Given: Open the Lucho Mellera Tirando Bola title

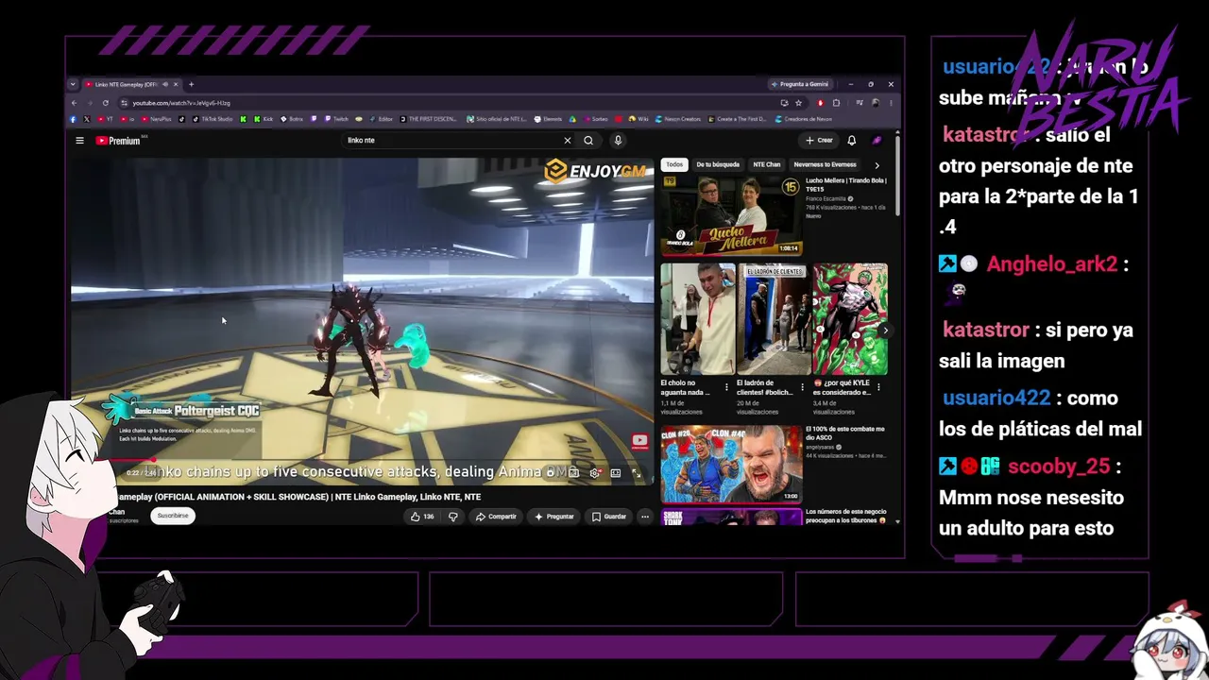Looking at the screenshot, I should click(x=846, y=183).
